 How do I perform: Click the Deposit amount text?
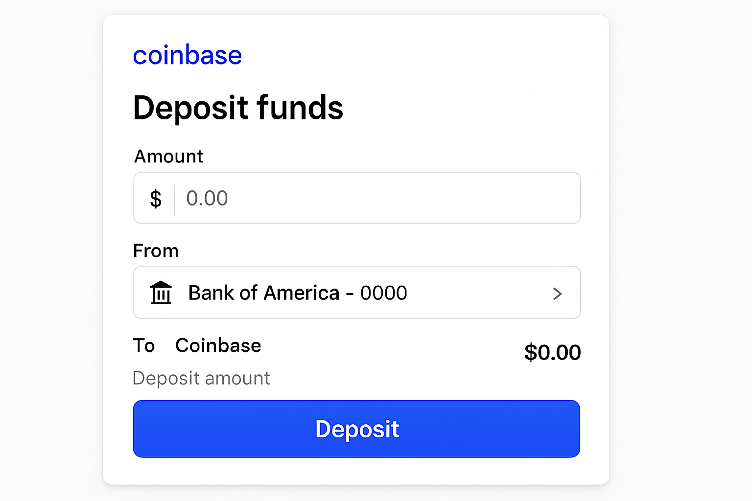(x=201, y=378)
